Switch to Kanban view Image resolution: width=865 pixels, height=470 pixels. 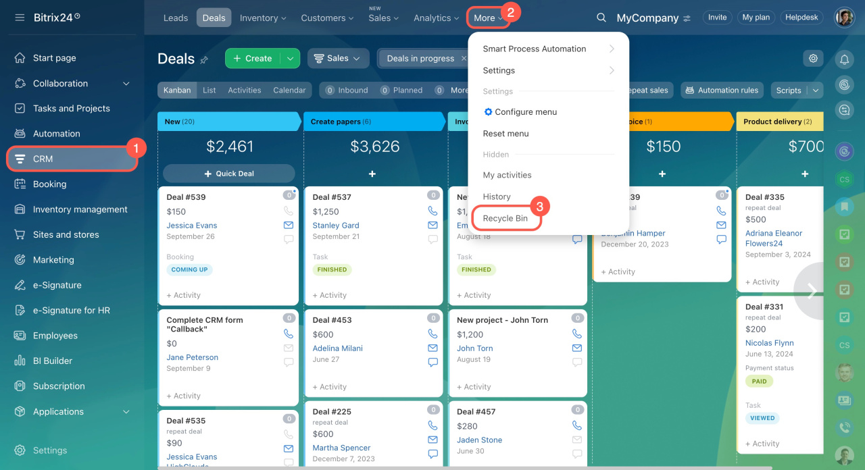click(x=177, y=90)
